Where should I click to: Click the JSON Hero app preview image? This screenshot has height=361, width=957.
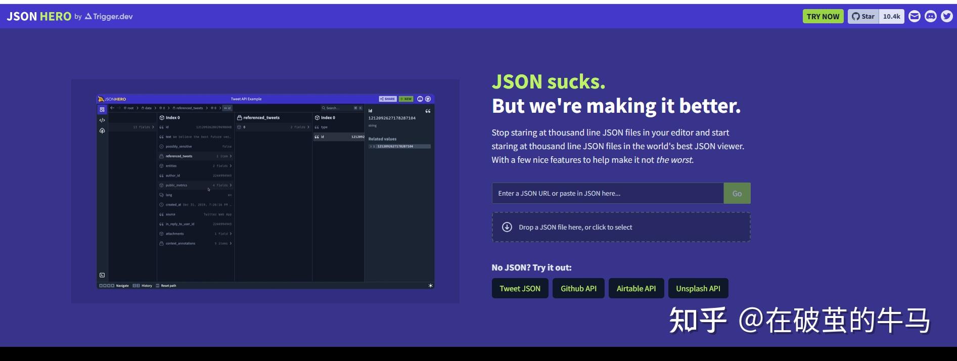point(265,191)
